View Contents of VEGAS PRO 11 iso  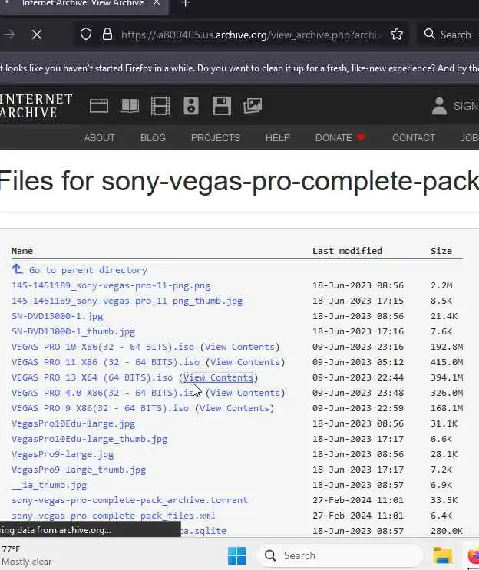(245, 362)
